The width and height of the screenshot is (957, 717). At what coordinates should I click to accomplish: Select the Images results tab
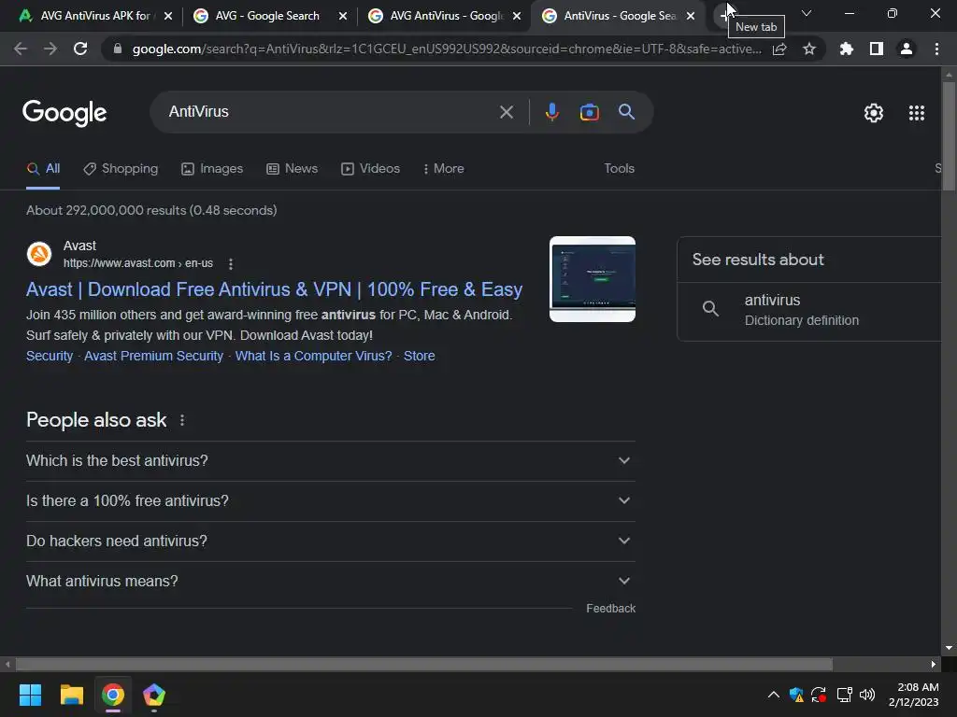[x=212, y=169]
